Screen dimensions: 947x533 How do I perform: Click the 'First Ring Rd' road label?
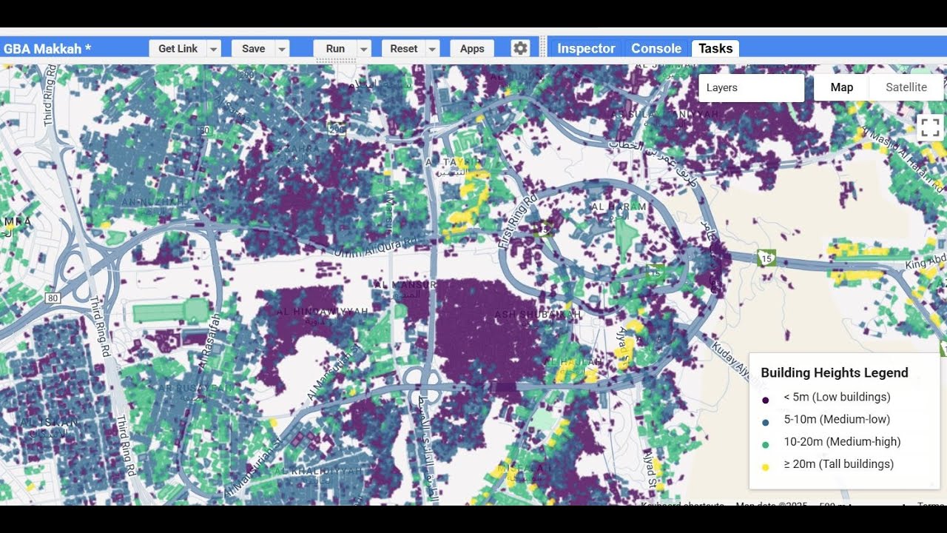(519, 221)
